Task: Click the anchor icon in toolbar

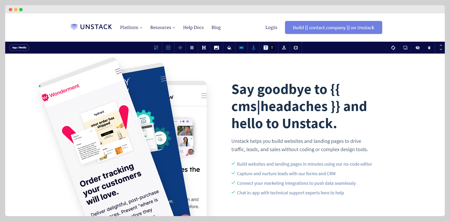Action: 254,48
